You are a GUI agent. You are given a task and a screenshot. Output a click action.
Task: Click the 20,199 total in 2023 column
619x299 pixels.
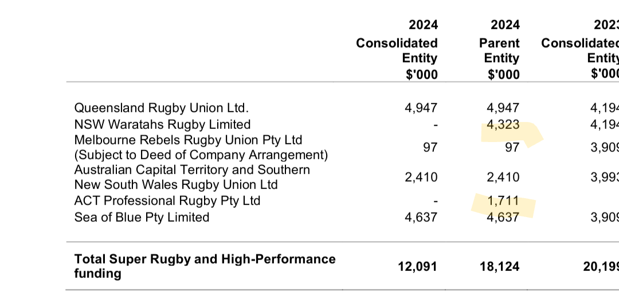(x=601, y=267)
